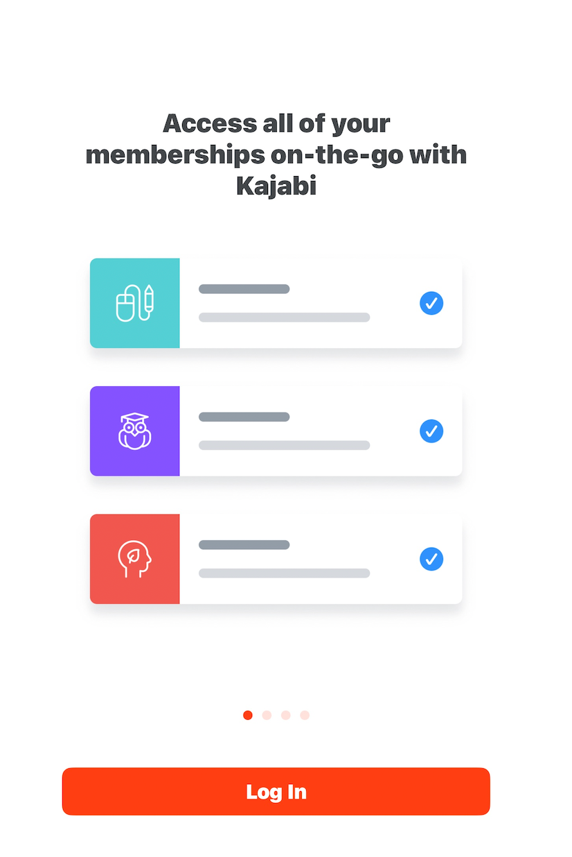Click the mouse and pencil icon

tap(135, 303)
